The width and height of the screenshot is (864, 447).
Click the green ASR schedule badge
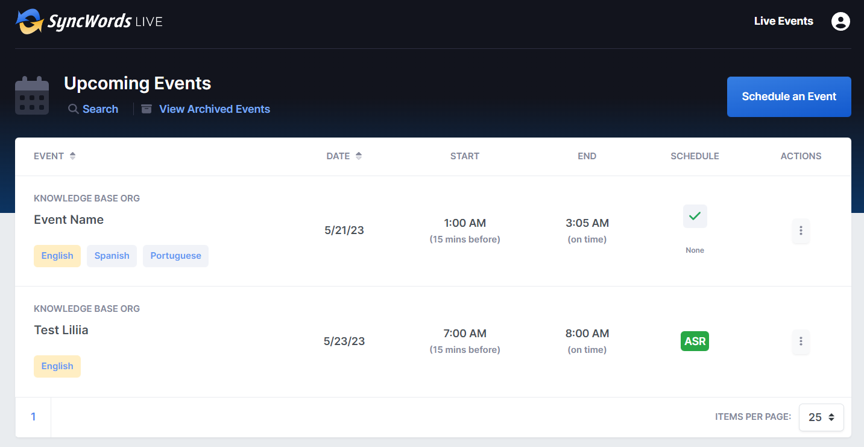point(695,341)
